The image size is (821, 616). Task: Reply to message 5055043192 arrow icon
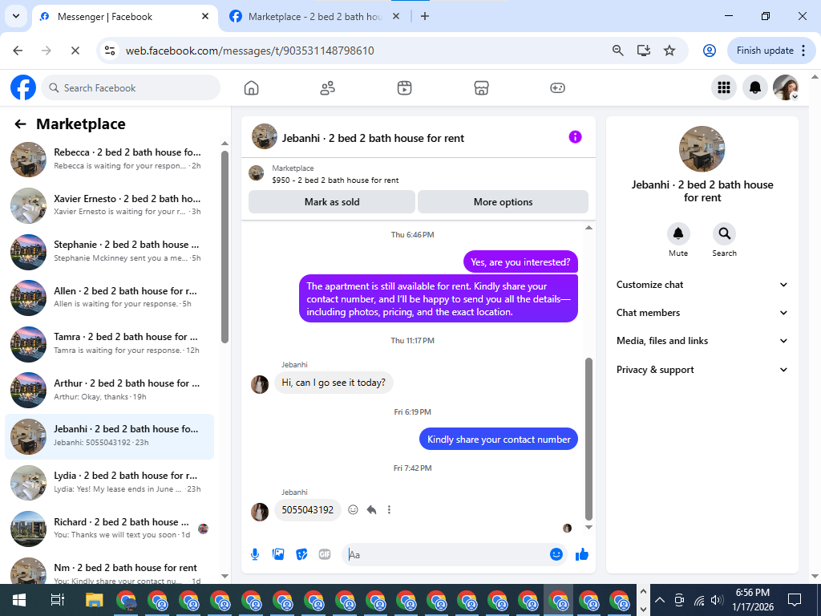tap(371, 509)
